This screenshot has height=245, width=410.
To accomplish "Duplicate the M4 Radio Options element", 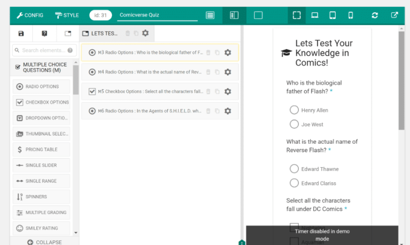I will 217,72.
